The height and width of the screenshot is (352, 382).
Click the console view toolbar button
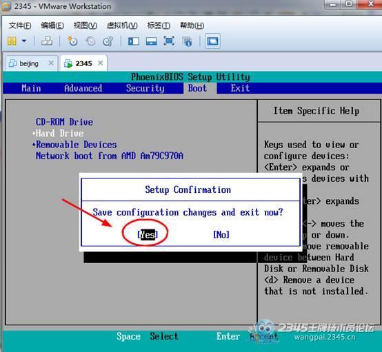pyautogui.click(x=212, y=41)
